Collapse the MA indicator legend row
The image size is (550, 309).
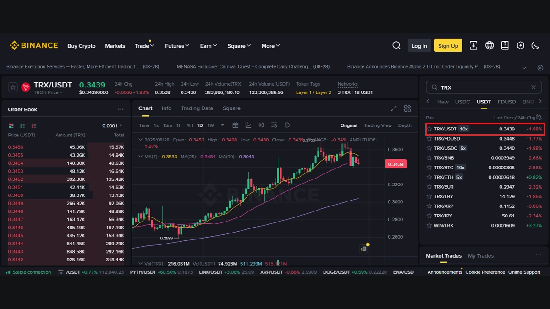point(141,157)
